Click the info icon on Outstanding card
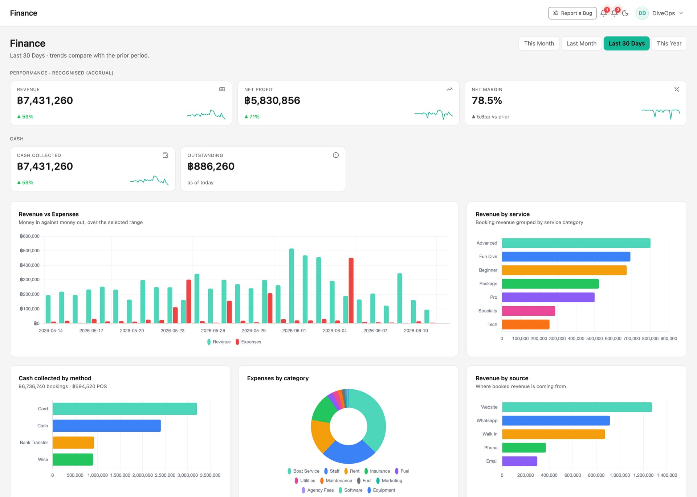Screen dimensions: 697x497 click(336, 155)
